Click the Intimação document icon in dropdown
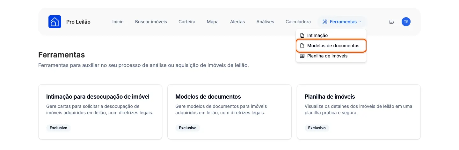Viewport: 459px width, 150px height. [x=302, y=35]
